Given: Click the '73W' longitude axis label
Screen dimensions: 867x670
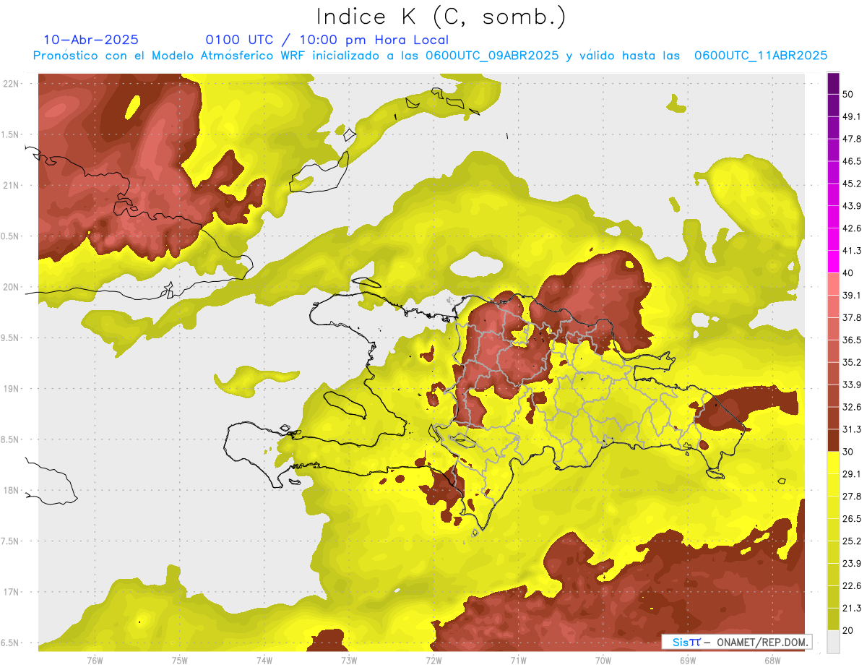Looking at the screenshot, I should click(x=349, y=660).
